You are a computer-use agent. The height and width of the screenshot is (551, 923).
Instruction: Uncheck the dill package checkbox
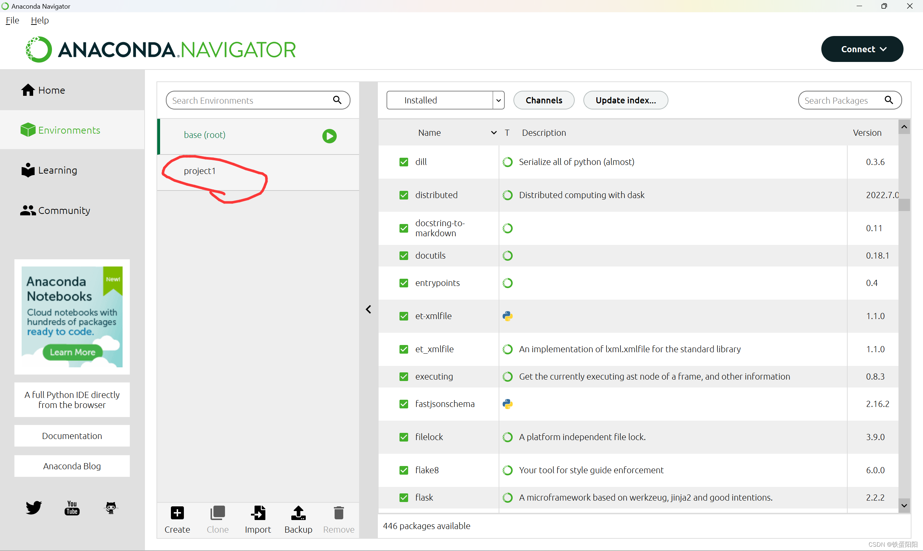pyautogui.click(x=403, y=162)
